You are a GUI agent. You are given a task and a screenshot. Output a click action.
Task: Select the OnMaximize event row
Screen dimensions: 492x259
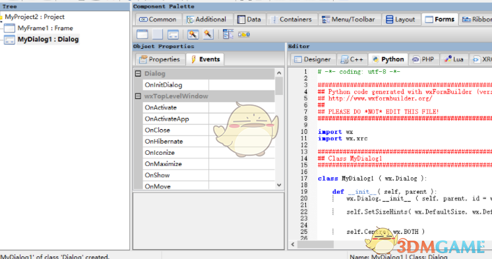tap(208, 163)
